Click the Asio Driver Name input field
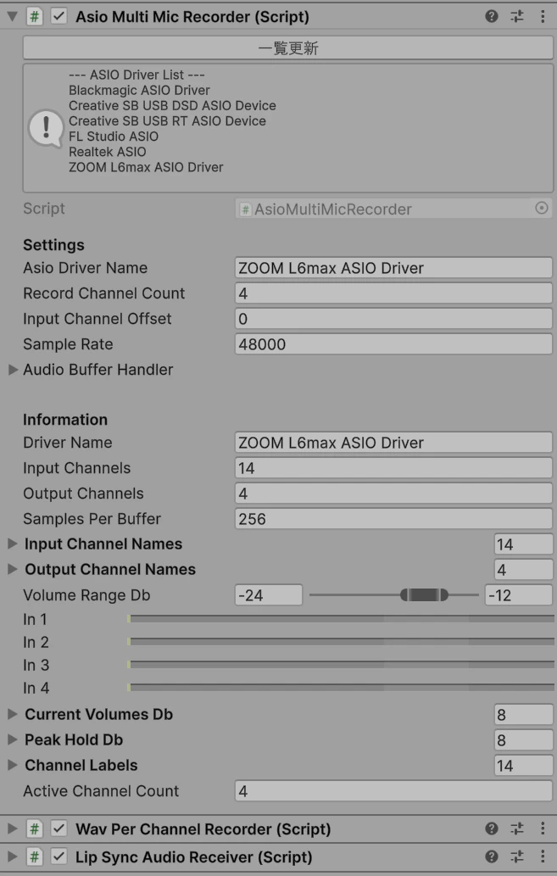557x876 pixels. 394,268
